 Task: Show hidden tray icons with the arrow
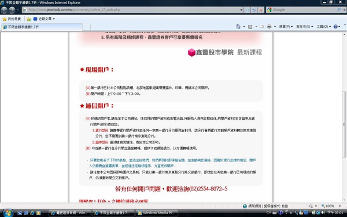point(291,213)
